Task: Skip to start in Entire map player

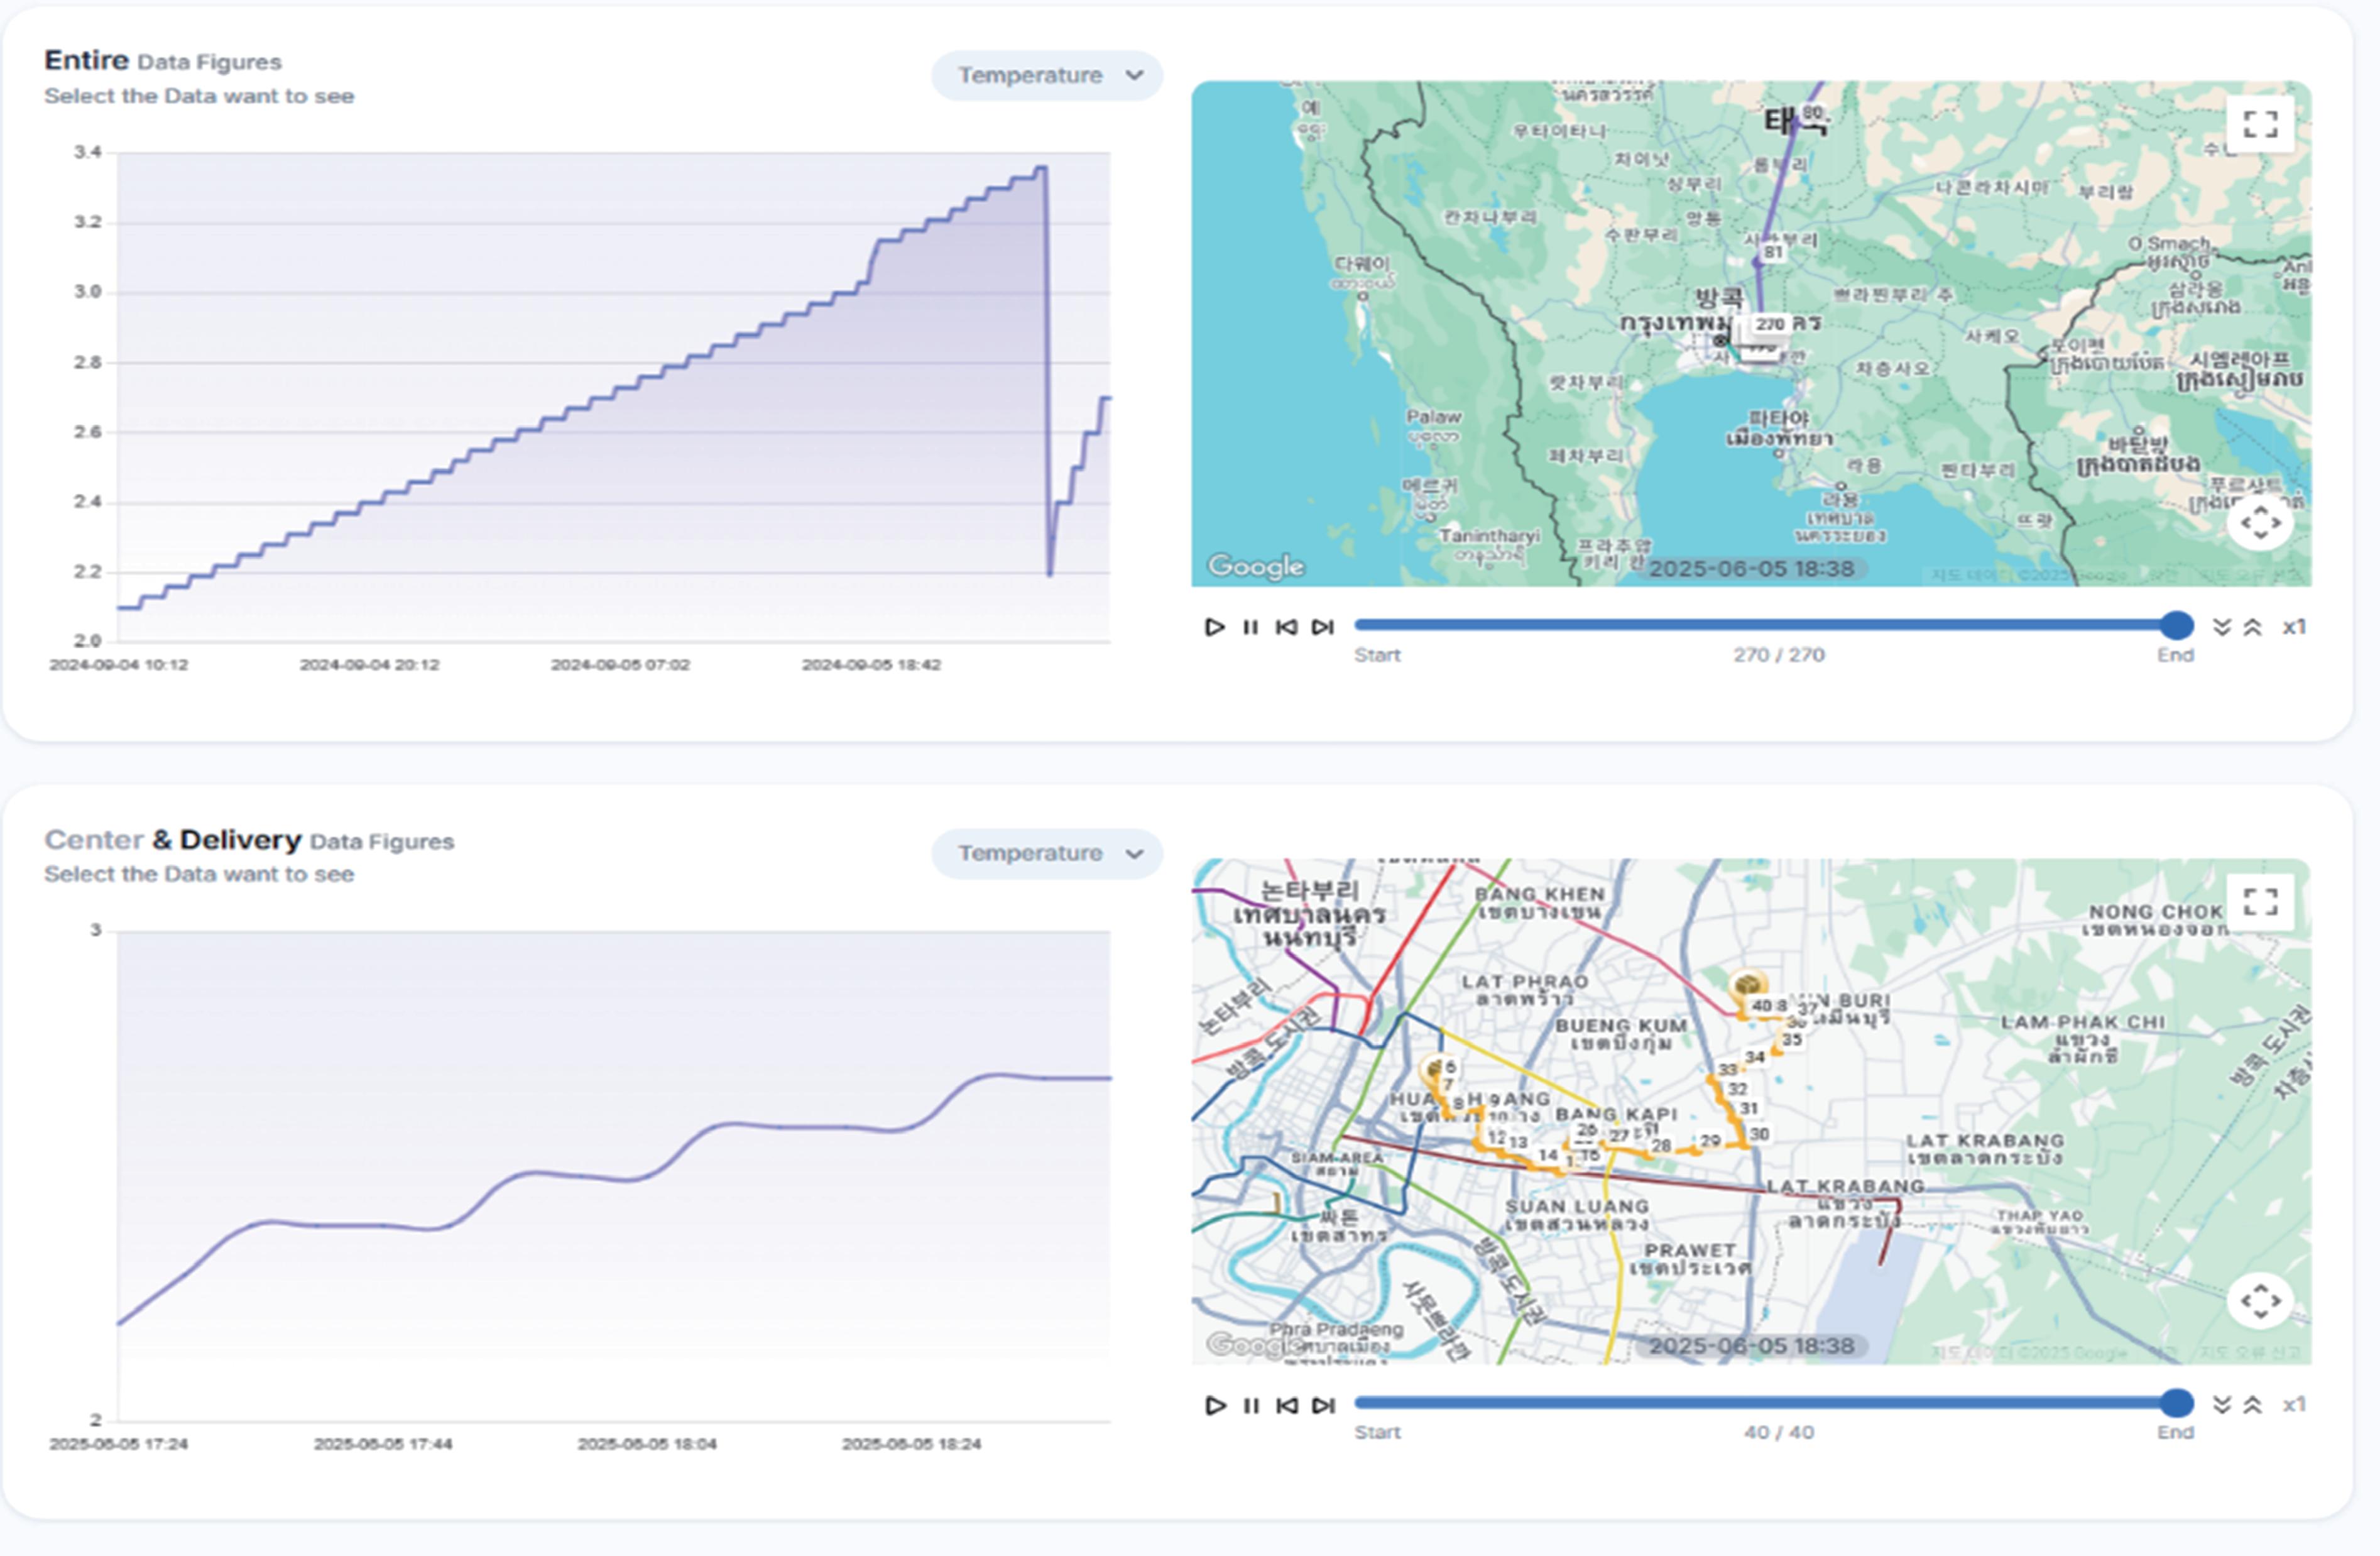Action: [x=1287, y=627]
